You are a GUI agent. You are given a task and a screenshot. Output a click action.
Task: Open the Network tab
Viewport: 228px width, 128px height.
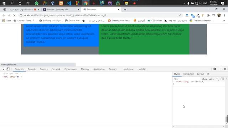[x=56, y=69]
